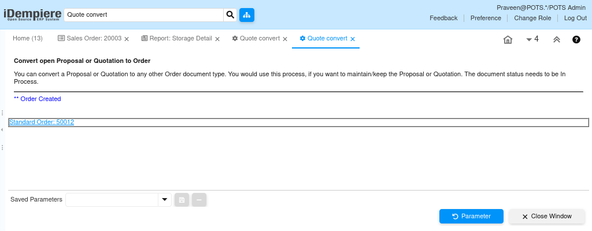
Task: Go to home via house icon
Action: (508, 40)
